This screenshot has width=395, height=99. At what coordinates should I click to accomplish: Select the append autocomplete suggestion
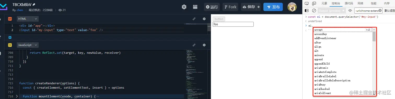[342, 59]
